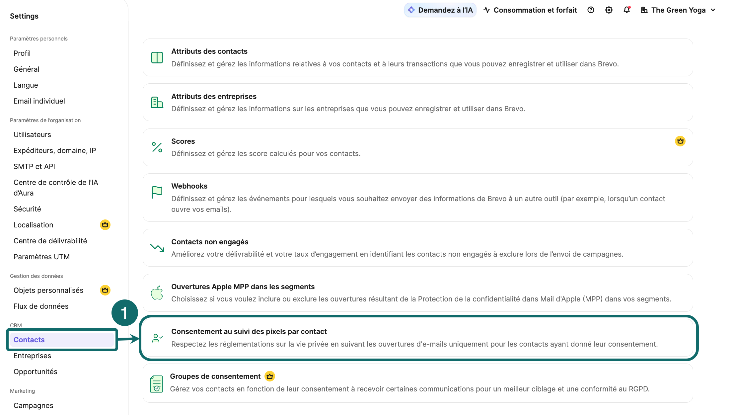Open the notifications bell icon
Screen dimensions: 736x415
[626, 10]
